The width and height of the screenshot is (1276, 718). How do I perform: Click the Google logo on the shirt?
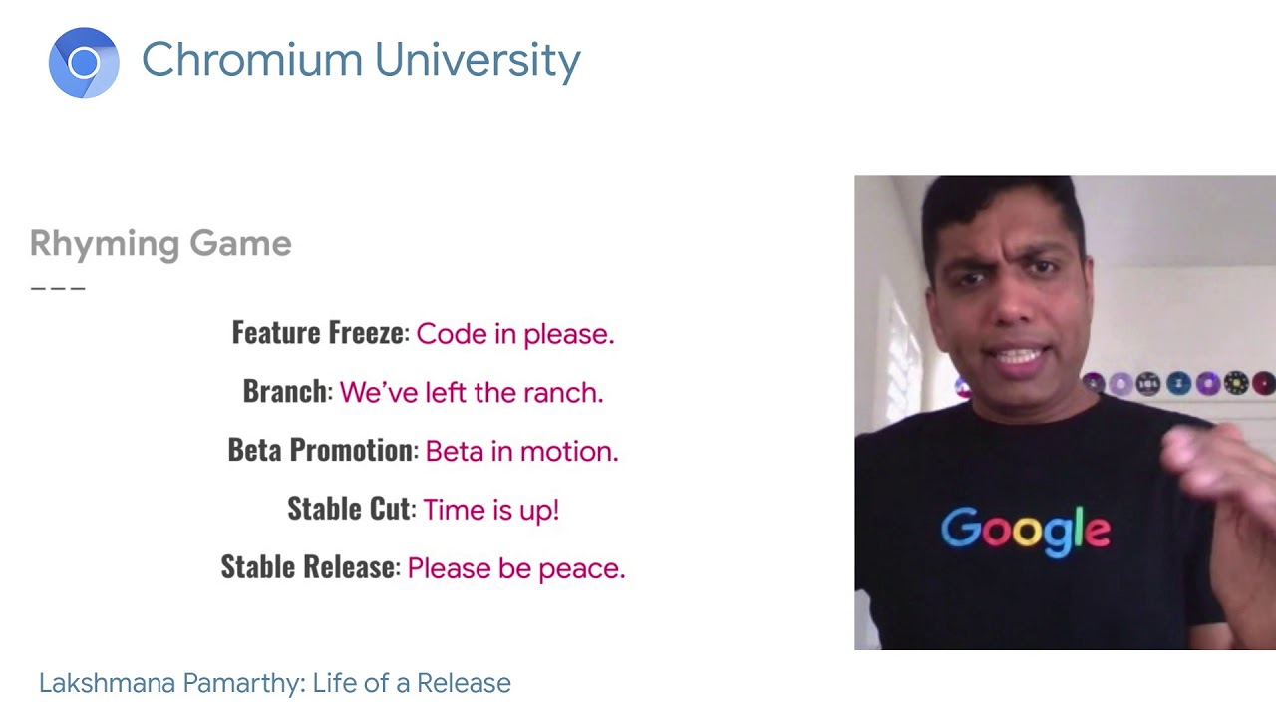1025,531
